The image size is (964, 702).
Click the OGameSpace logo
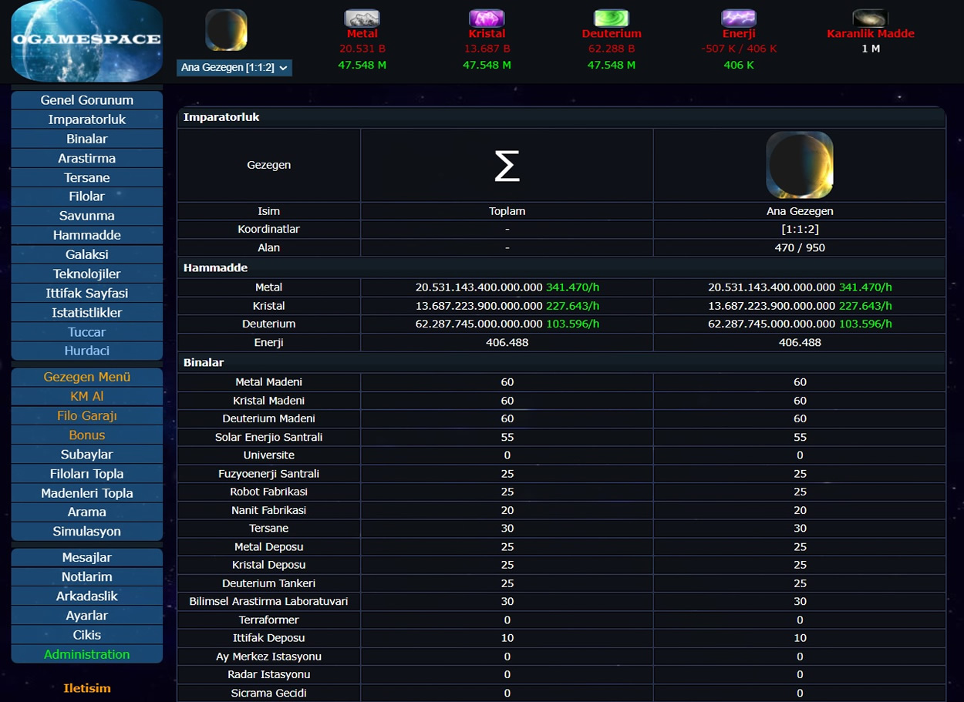(86, 41)
